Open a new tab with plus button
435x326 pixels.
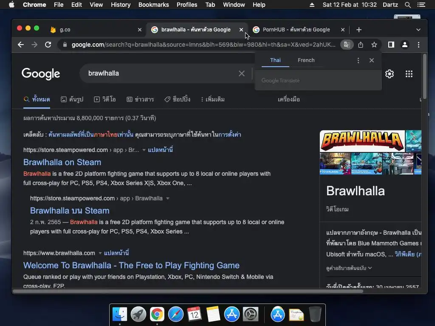coord(359,30)
